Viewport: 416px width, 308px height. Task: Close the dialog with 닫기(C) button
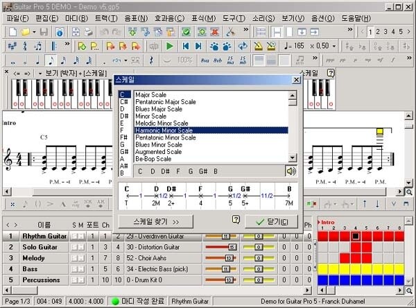271,222
